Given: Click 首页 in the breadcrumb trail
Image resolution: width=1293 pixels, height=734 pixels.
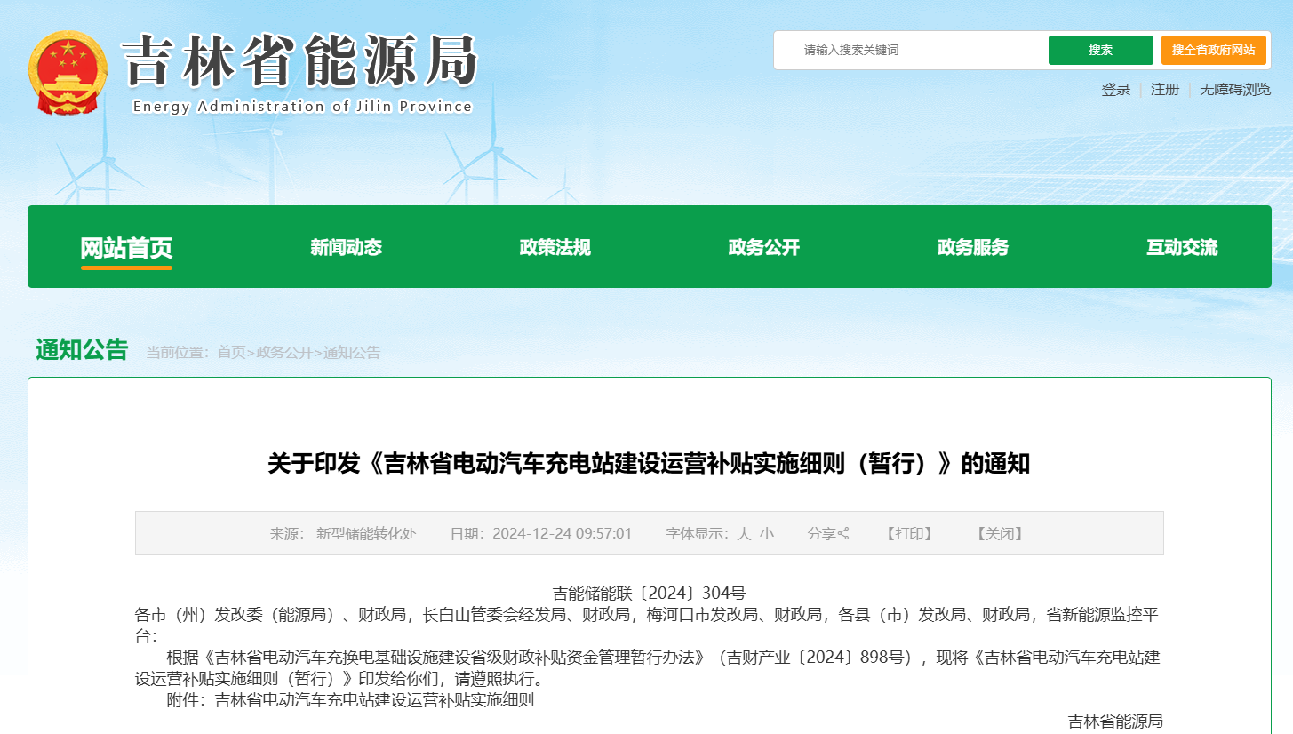Looking at the screenshot, I should [231, 353].
